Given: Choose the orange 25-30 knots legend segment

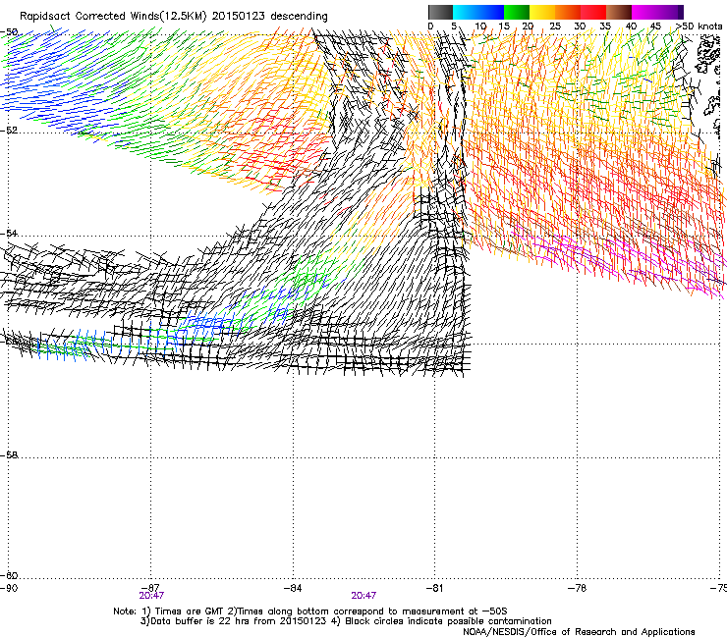Looking at the screenshot, I should tap(568, 12).
